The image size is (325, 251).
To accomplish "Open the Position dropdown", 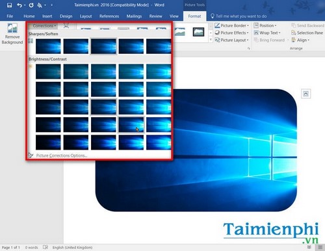I will pos(265,25).
